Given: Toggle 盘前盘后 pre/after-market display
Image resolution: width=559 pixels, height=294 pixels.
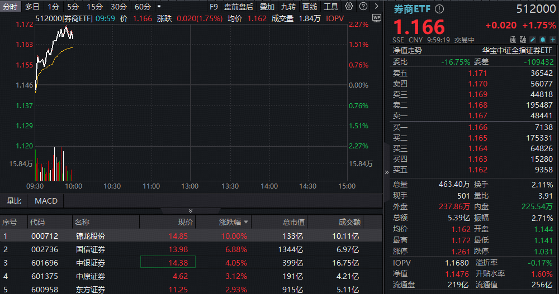Looking at the screenshot, I should click(238, 7).
